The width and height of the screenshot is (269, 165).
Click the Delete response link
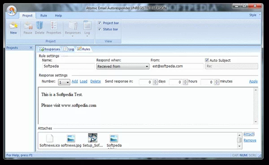pos(95,81)
